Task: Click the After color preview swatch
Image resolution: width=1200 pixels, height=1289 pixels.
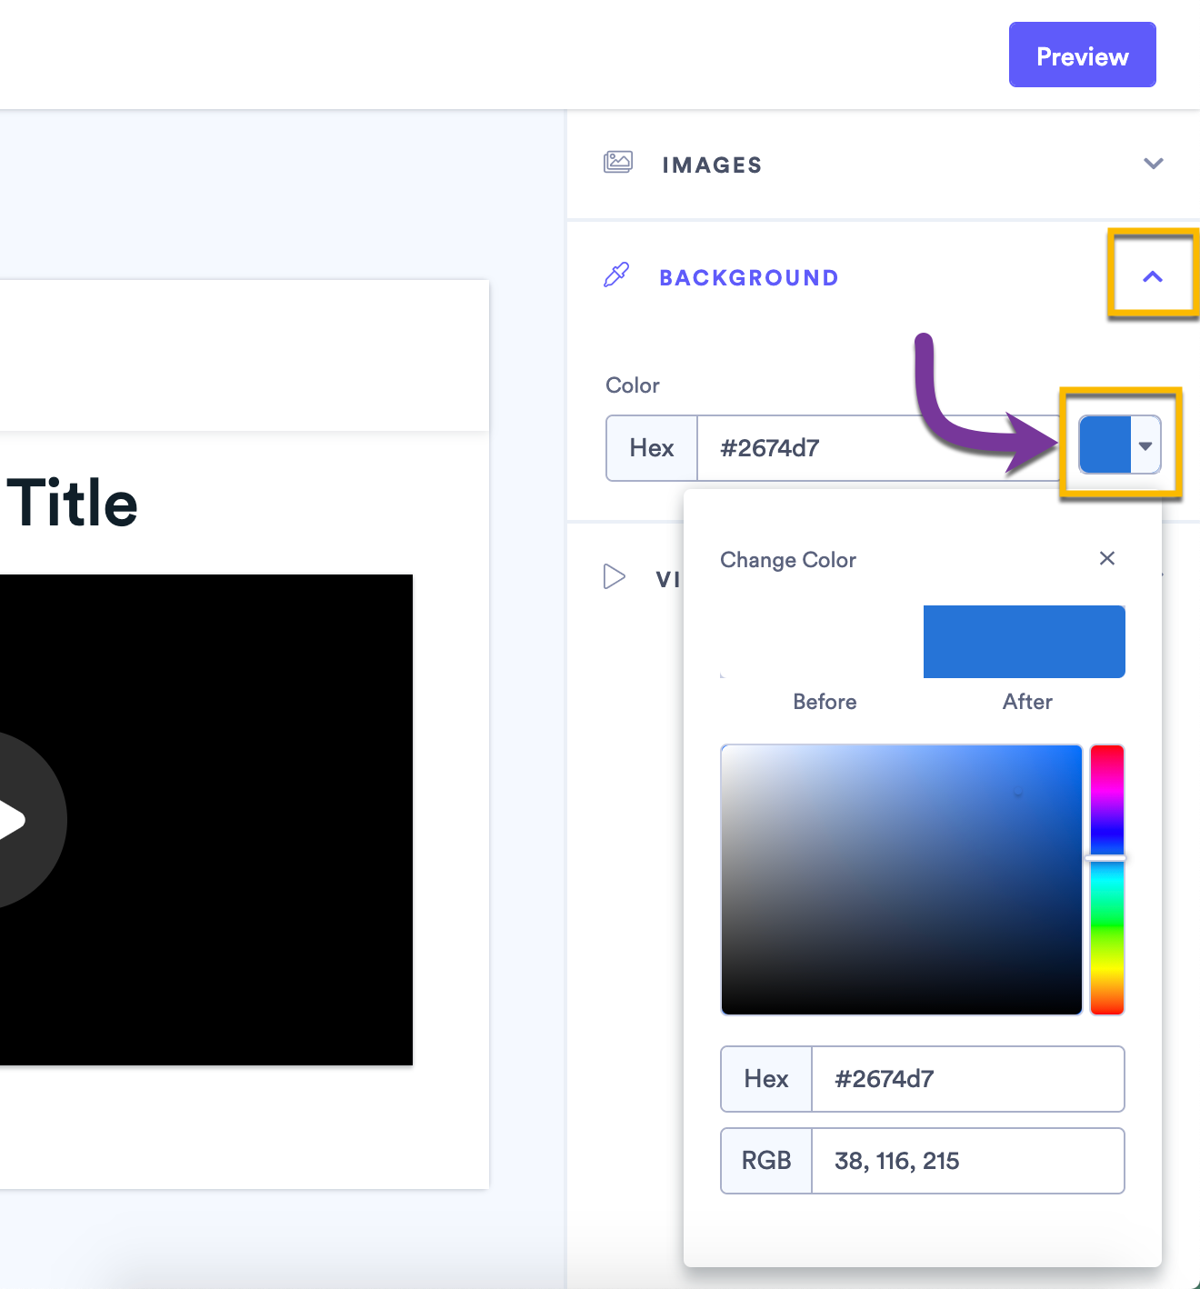Action: pyautogui.click(x=1024, y=641)
